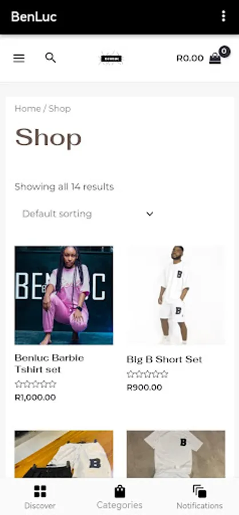Screen dimensions: 239x515
Task: Open Big B Short Set title
Action: click(164, 359)
